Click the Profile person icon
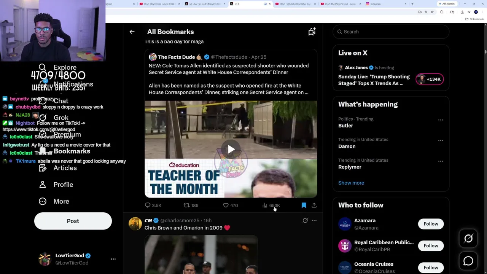Screen dimensions: 487x274 43,185
